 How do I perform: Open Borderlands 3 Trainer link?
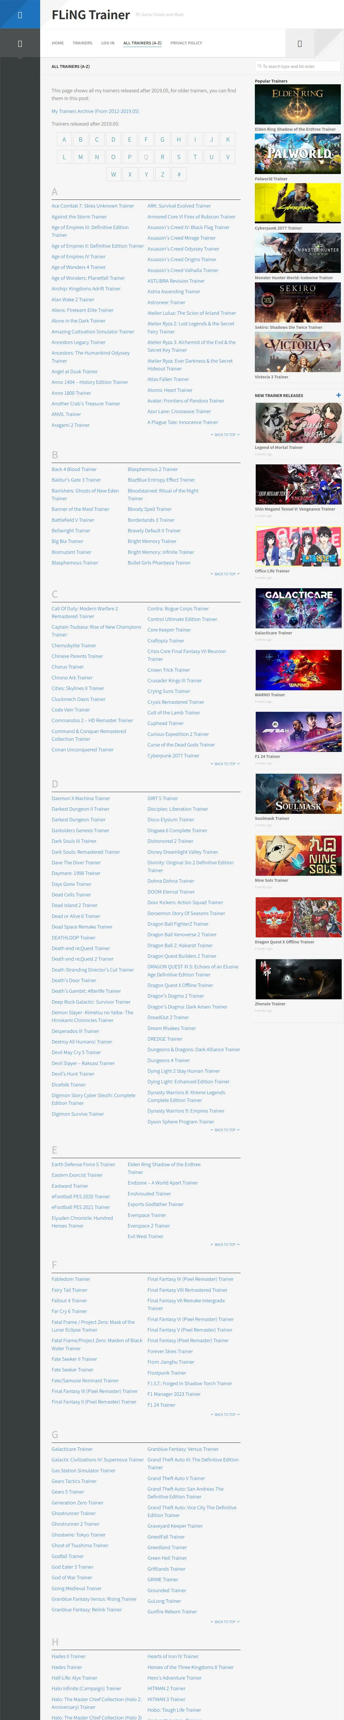point(151,519)
